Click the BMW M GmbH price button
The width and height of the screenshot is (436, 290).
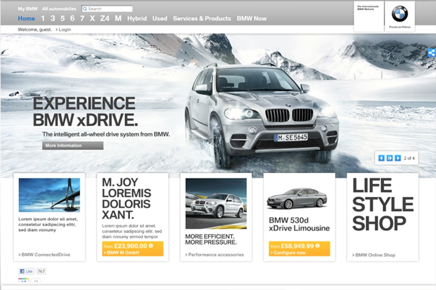click(x=132, y=249)
